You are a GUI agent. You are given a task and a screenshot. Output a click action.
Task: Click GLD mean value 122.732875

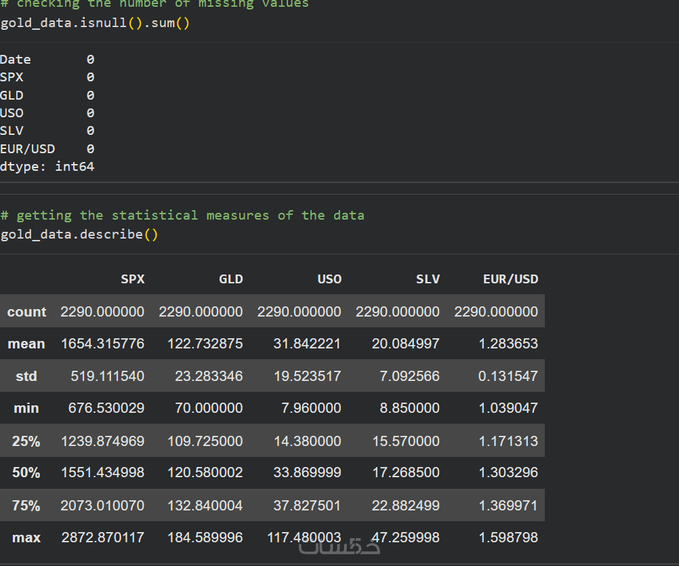pyautogui.click(x=205, y=344)
